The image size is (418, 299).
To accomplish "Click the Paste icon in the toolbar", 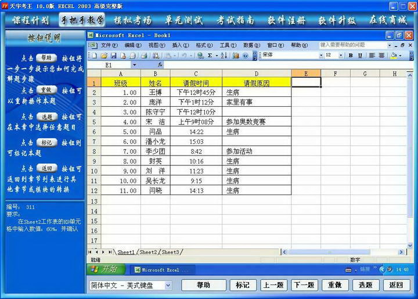I will pos(168,55).
